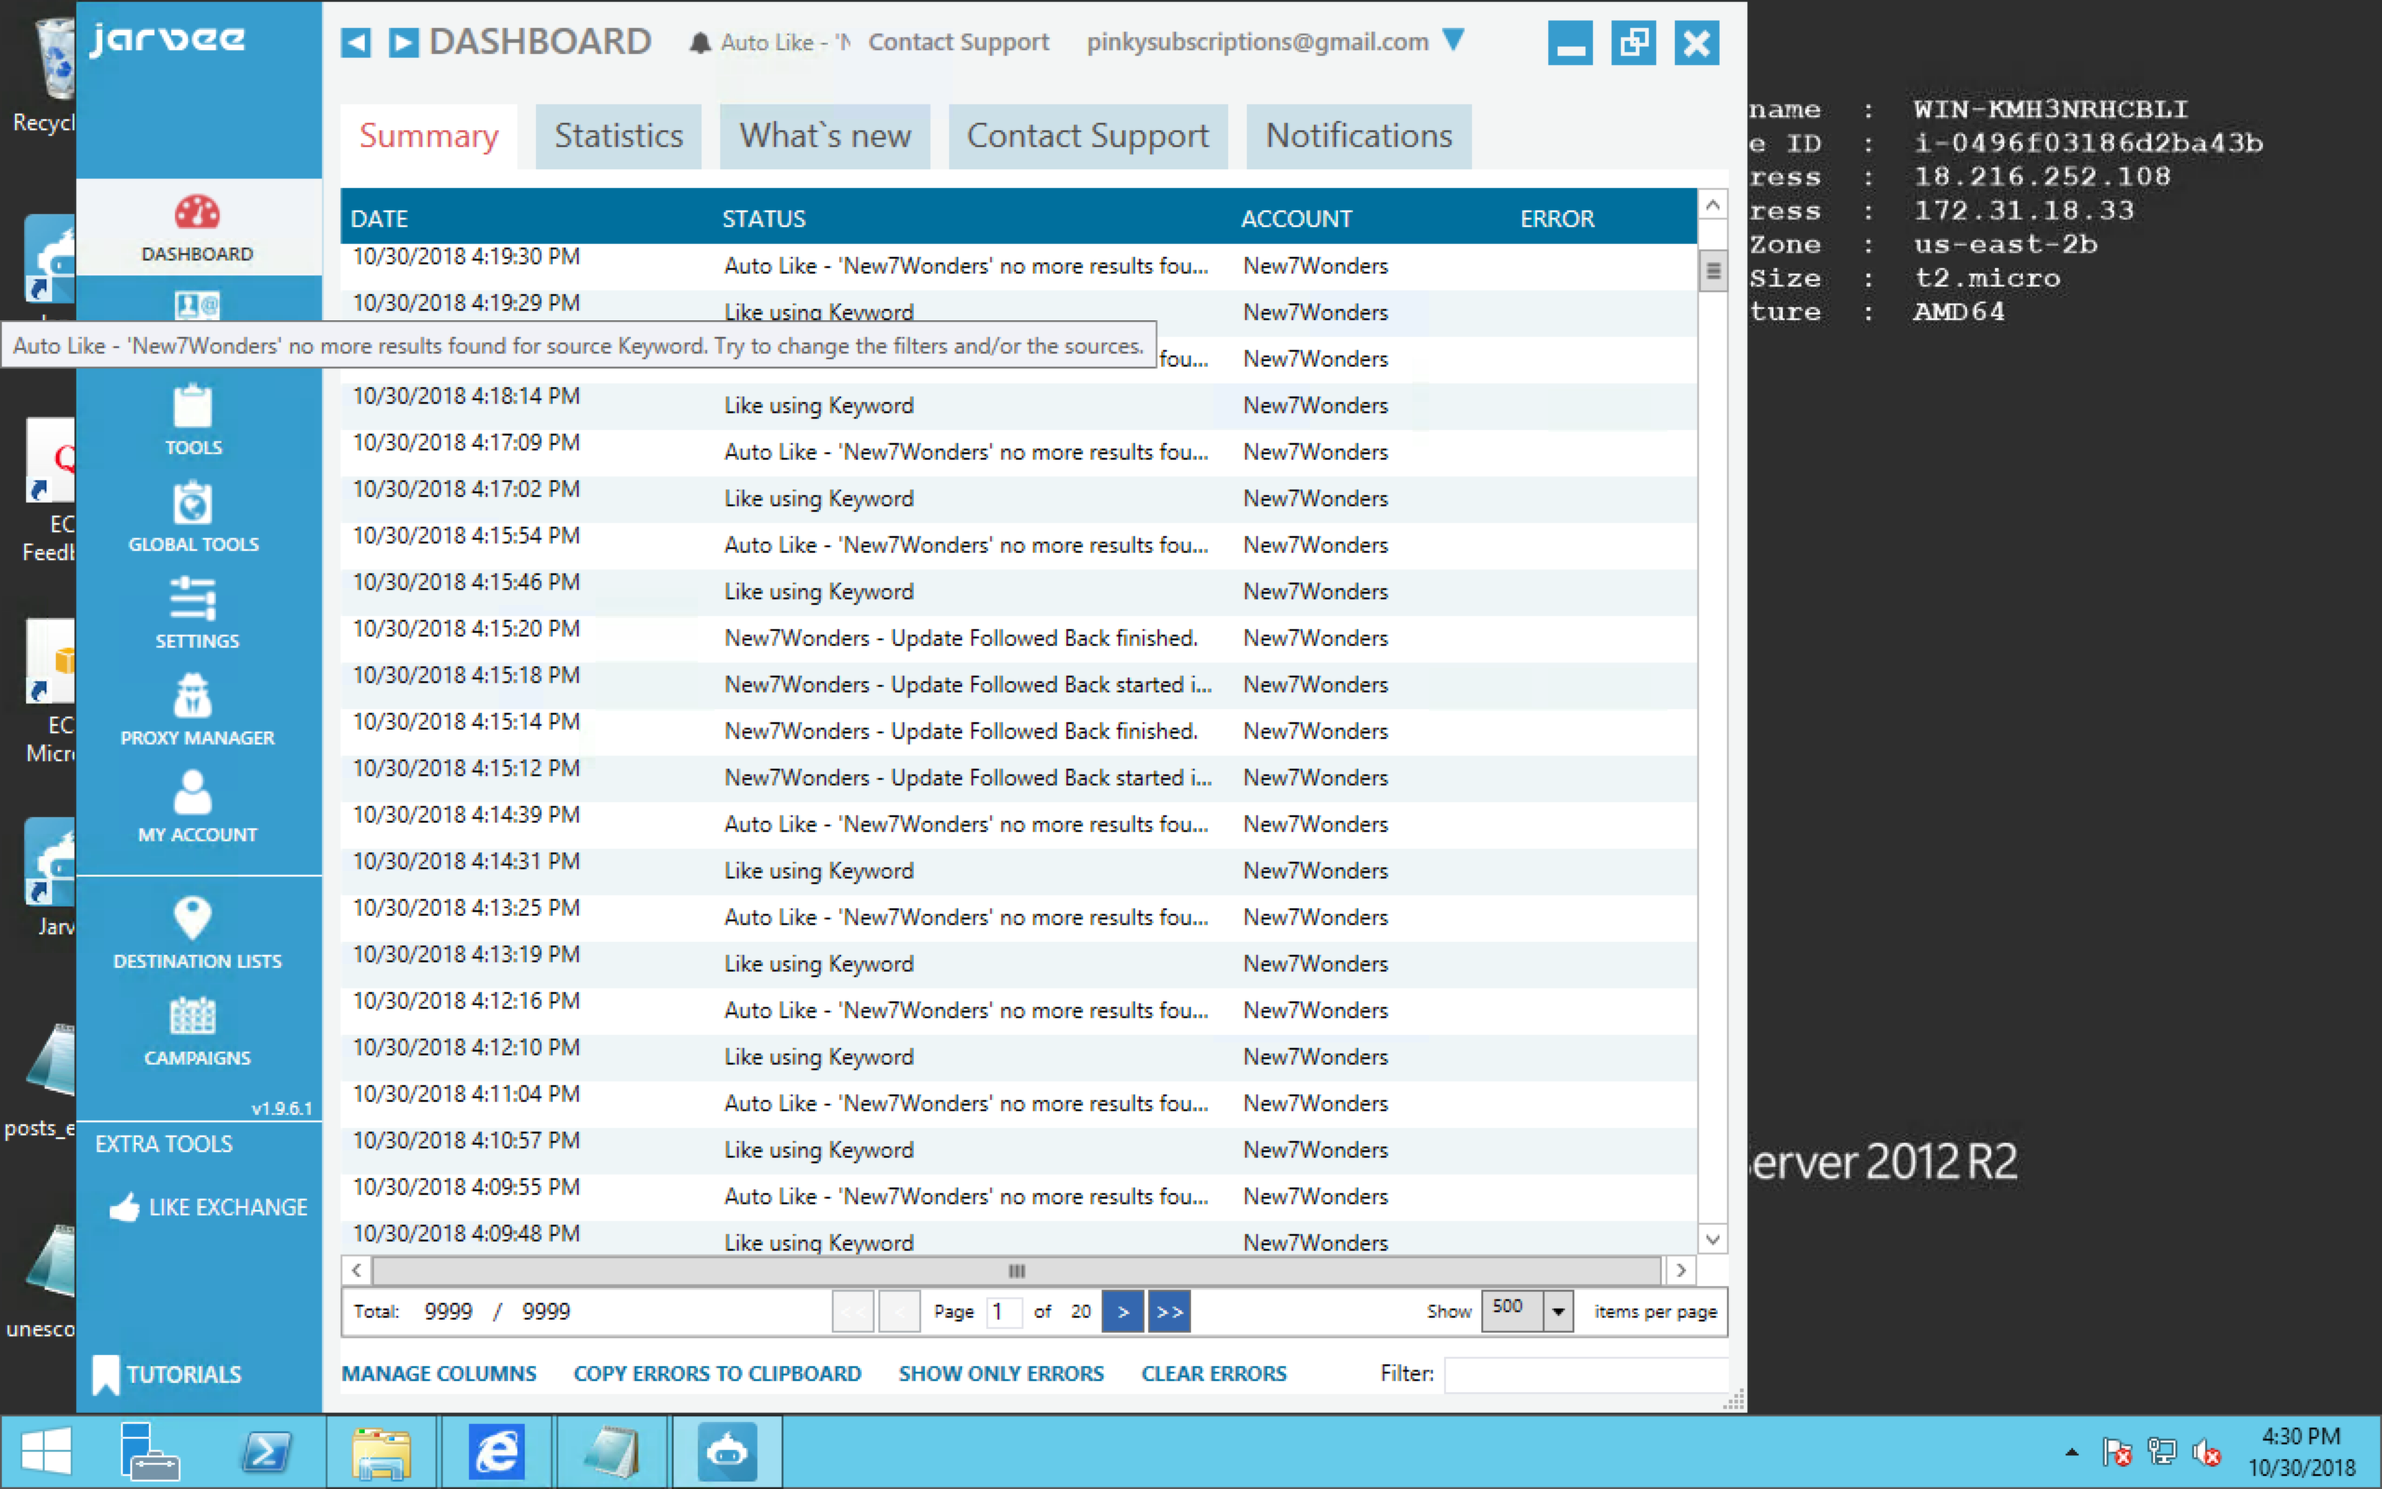Viewport: 2382px width, 1489px height.
Task: Click Show Only Errors
Action: (x=1001, y=1374)
